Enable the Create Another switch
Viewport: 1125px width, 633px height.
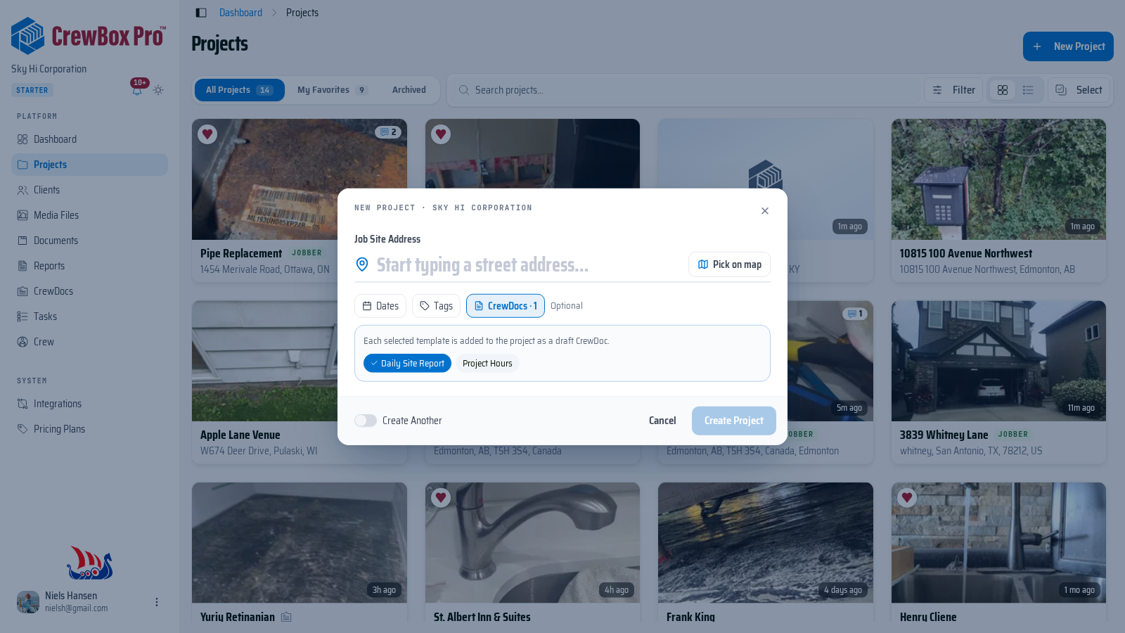[x=366, y=421]
